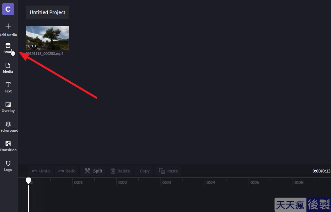Screen dimensions: 331x212
Task: Select the tree video thumbnail
Action: 48,38
